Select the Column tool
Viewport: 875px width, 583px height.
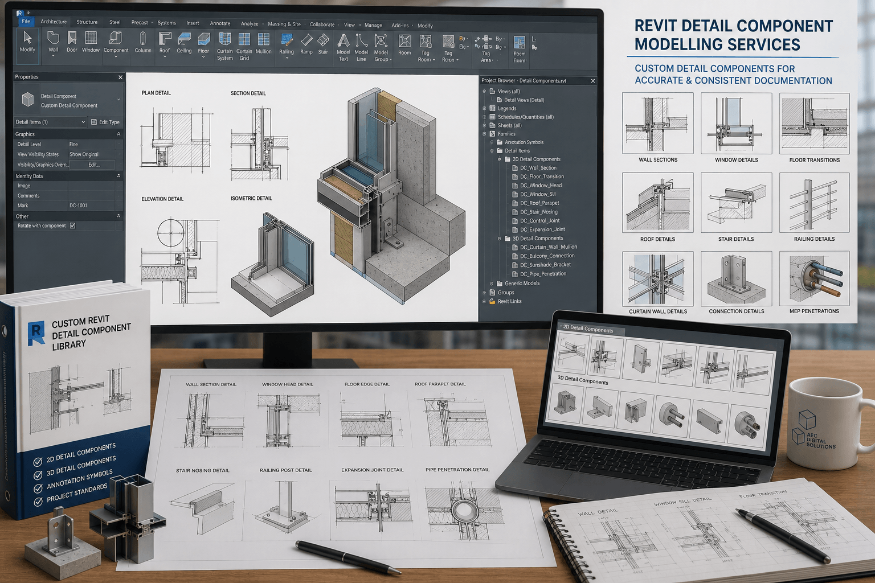(143, 42)
